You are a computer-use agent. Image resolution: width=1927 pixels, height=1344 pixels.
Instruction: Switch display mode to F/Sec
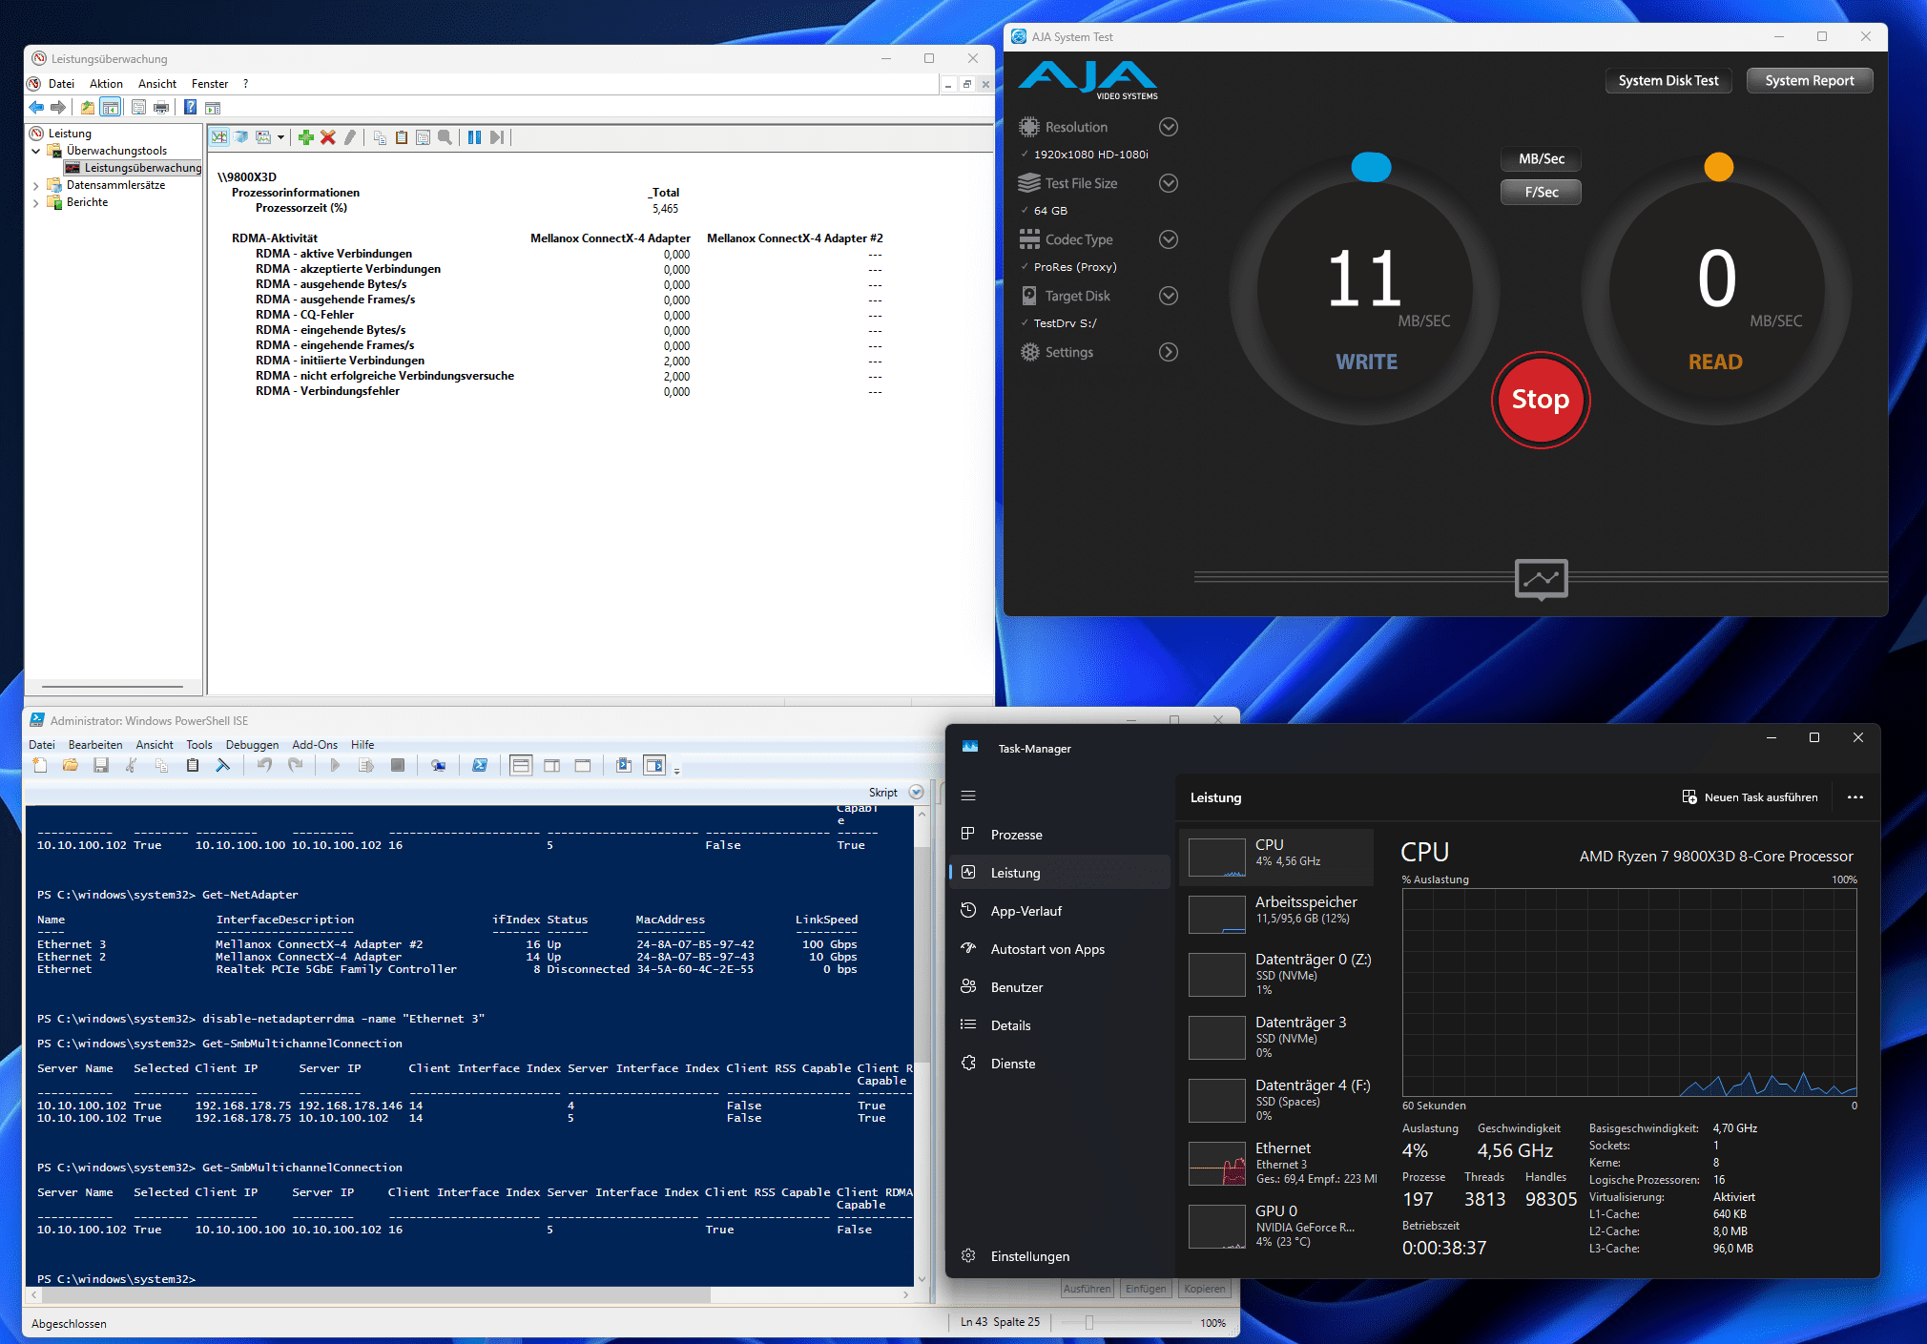click(1541, 193)
